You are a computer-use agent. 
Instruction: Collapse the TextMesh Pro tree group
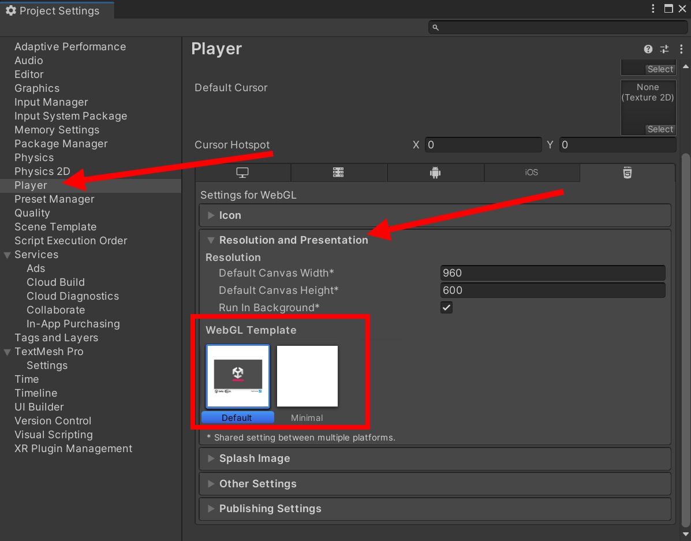pyautogui.click(x=7, y=352)
